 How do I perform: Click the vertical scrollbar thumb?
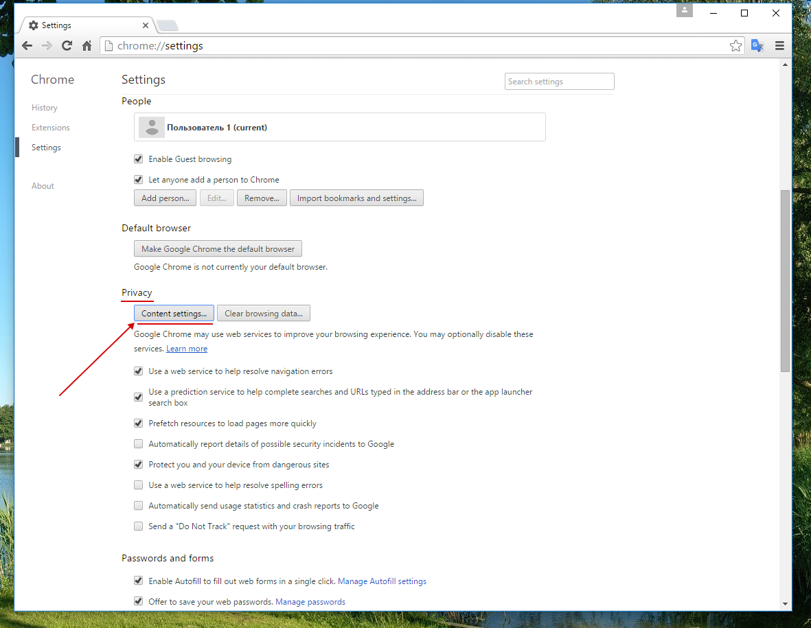[x=785, y=281]
